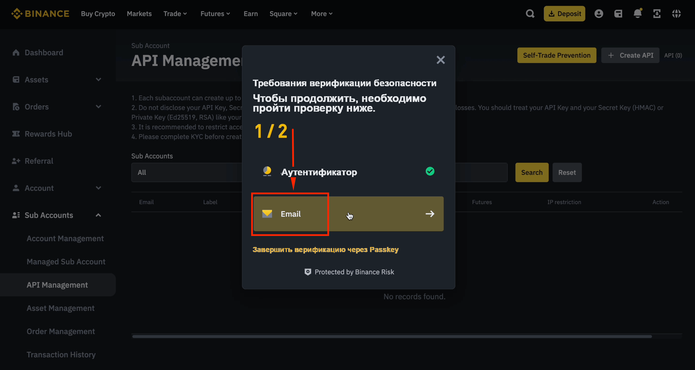695x370 pixels.
Task: Open the wallet icon in header
Action: (x=618, y=14)
